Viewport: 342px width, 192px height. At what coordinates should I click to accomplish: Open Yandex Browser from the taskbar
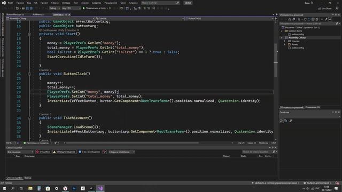65,188
